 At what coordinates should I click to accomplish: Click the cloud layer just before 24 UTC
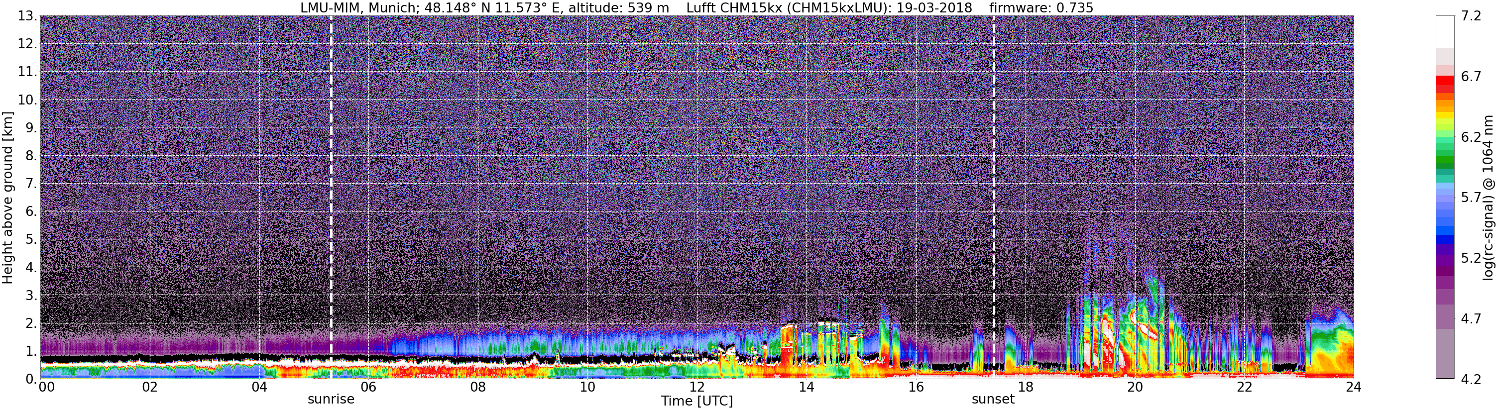point(1330,343)
